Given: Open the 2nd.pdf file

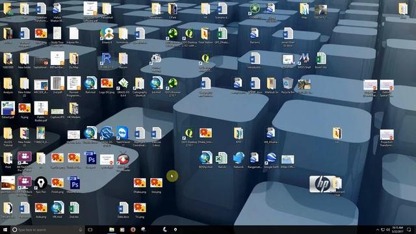Looking at the screenshot, I should [58, 84].
